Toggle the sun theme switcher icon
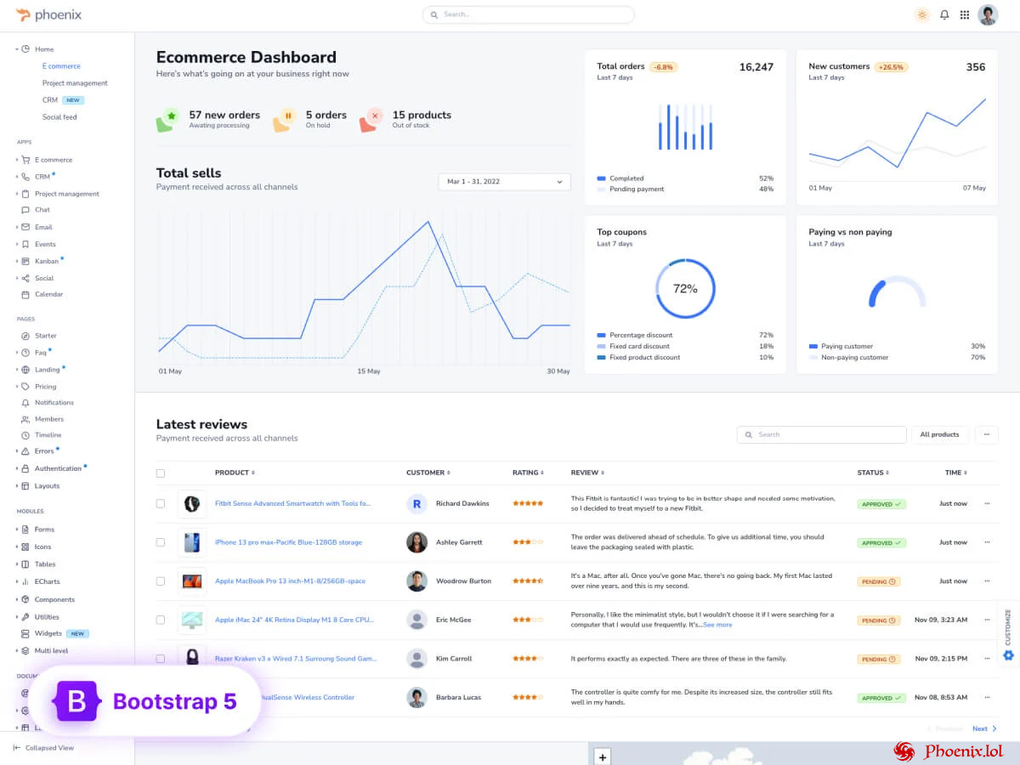The width and height of the screenshot is (1020, 765). [x=921, y=14]
